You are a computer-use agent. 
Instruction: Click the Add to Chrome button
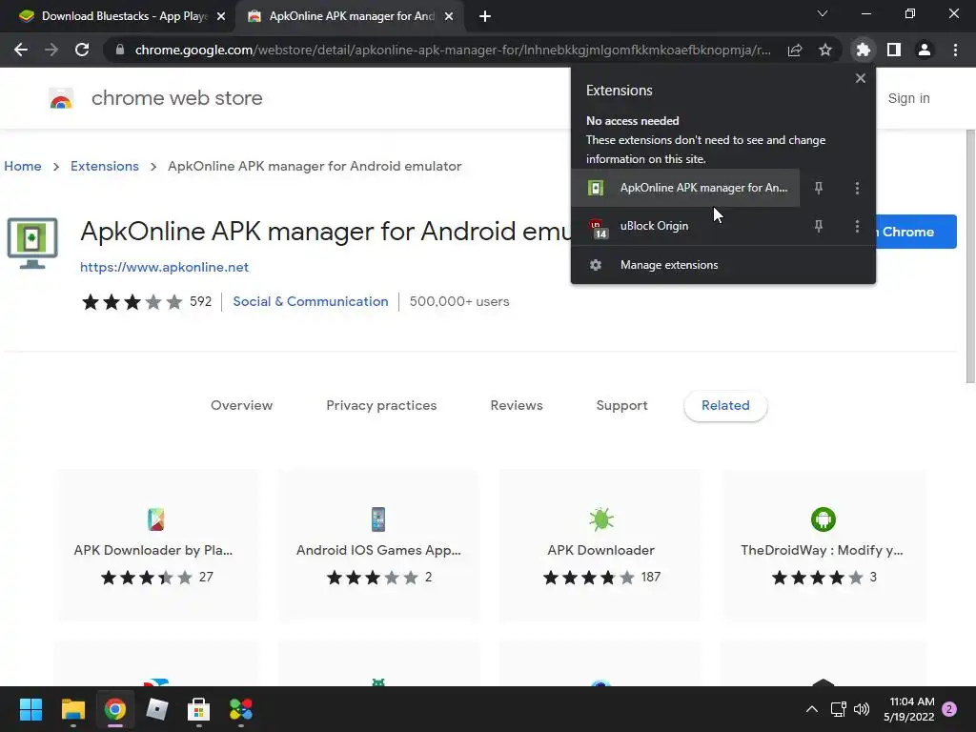click(916, 232)
